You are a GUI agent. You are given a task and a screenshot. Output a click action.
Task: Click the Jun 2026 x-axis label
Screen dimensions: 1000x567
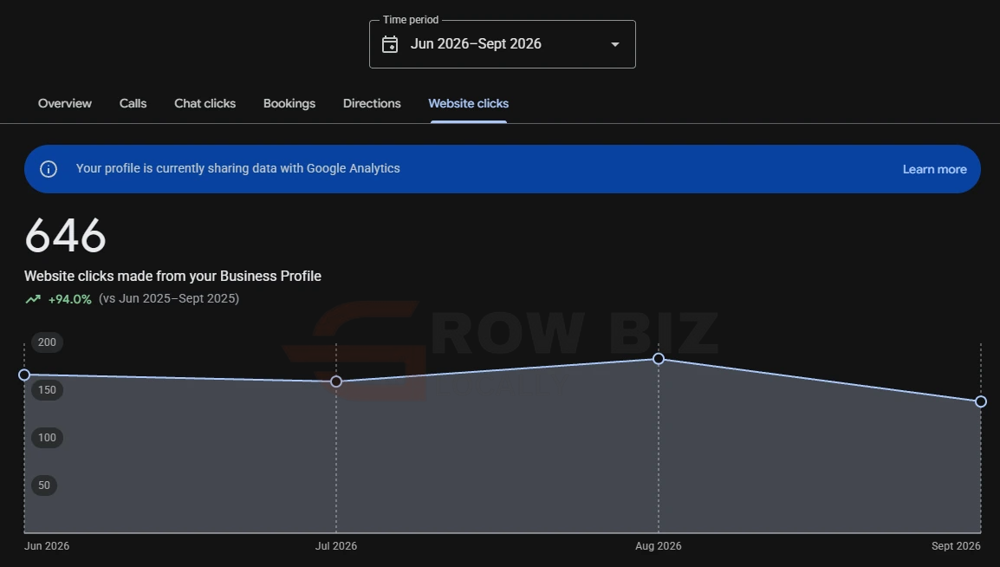tap(47, 546)
